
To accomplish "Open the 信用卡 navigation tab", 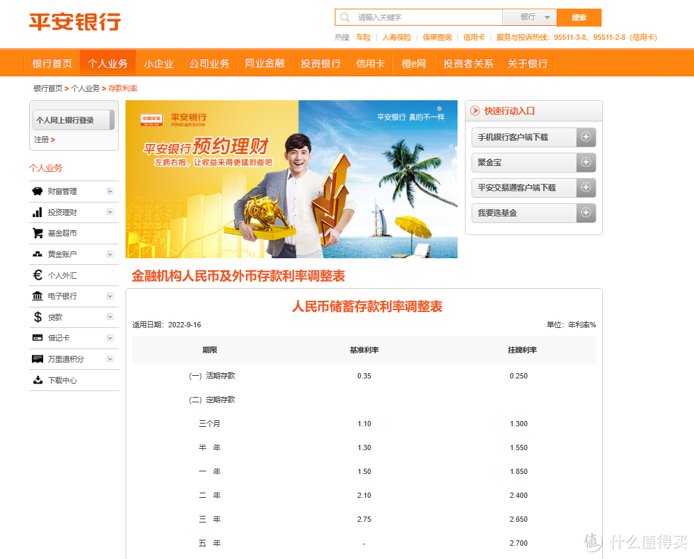I will coord(370,63).
